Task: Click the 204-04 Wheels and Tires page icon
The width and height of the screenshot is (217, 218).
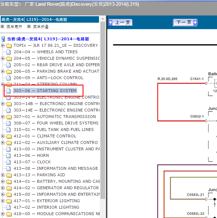Action: 9,52
